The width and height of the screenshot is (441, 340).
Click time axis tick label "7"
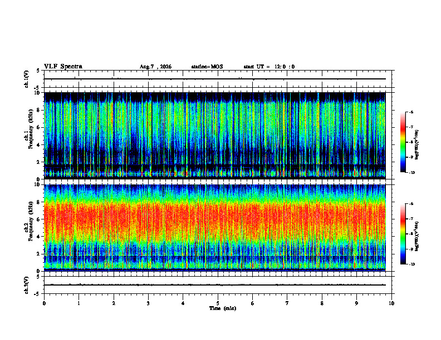(x=287, y=303)
